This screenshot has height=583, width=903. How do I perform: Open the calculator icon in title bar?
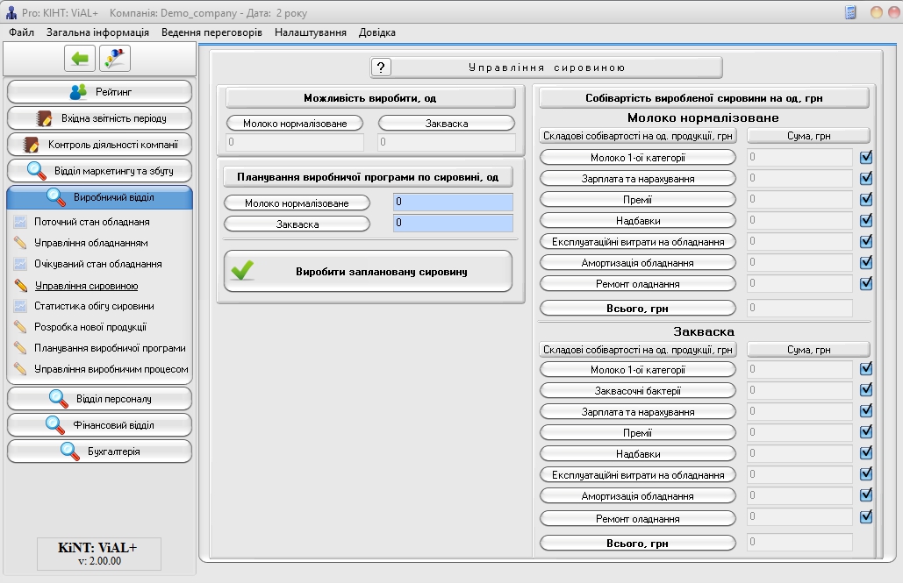click(x=849, y=13)
